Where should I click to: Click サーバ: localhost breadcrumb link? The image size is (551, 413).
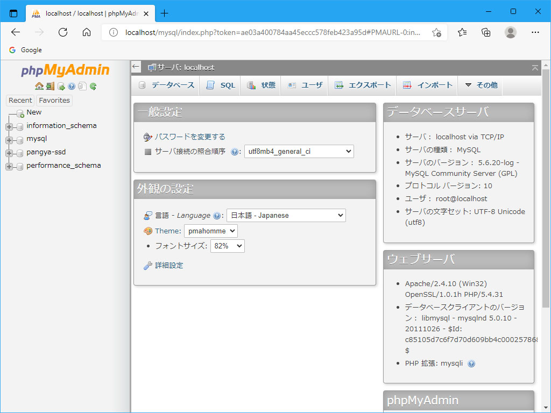tap(186, 67)
